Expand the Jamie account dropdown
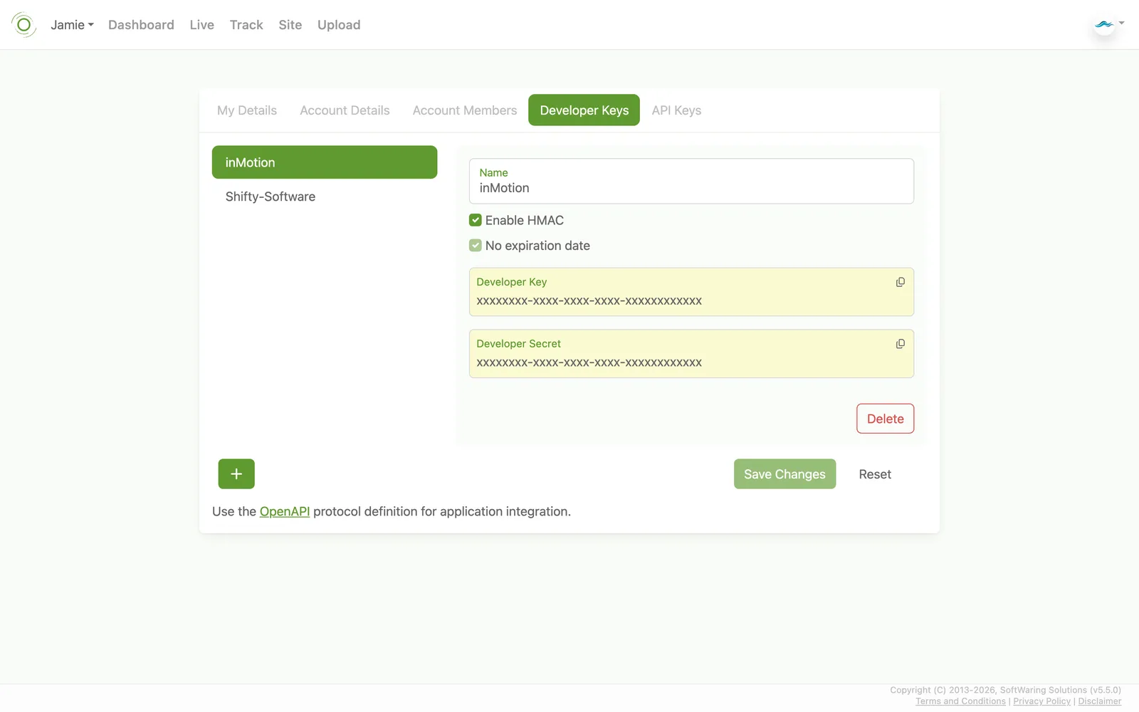The image size is (1139, 712). pyautogui.click(x=72, y=25)
